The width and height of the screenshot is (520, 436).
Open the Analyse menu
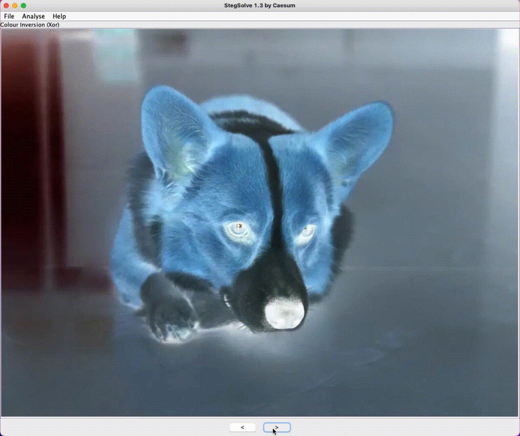(x=34, y=16)
